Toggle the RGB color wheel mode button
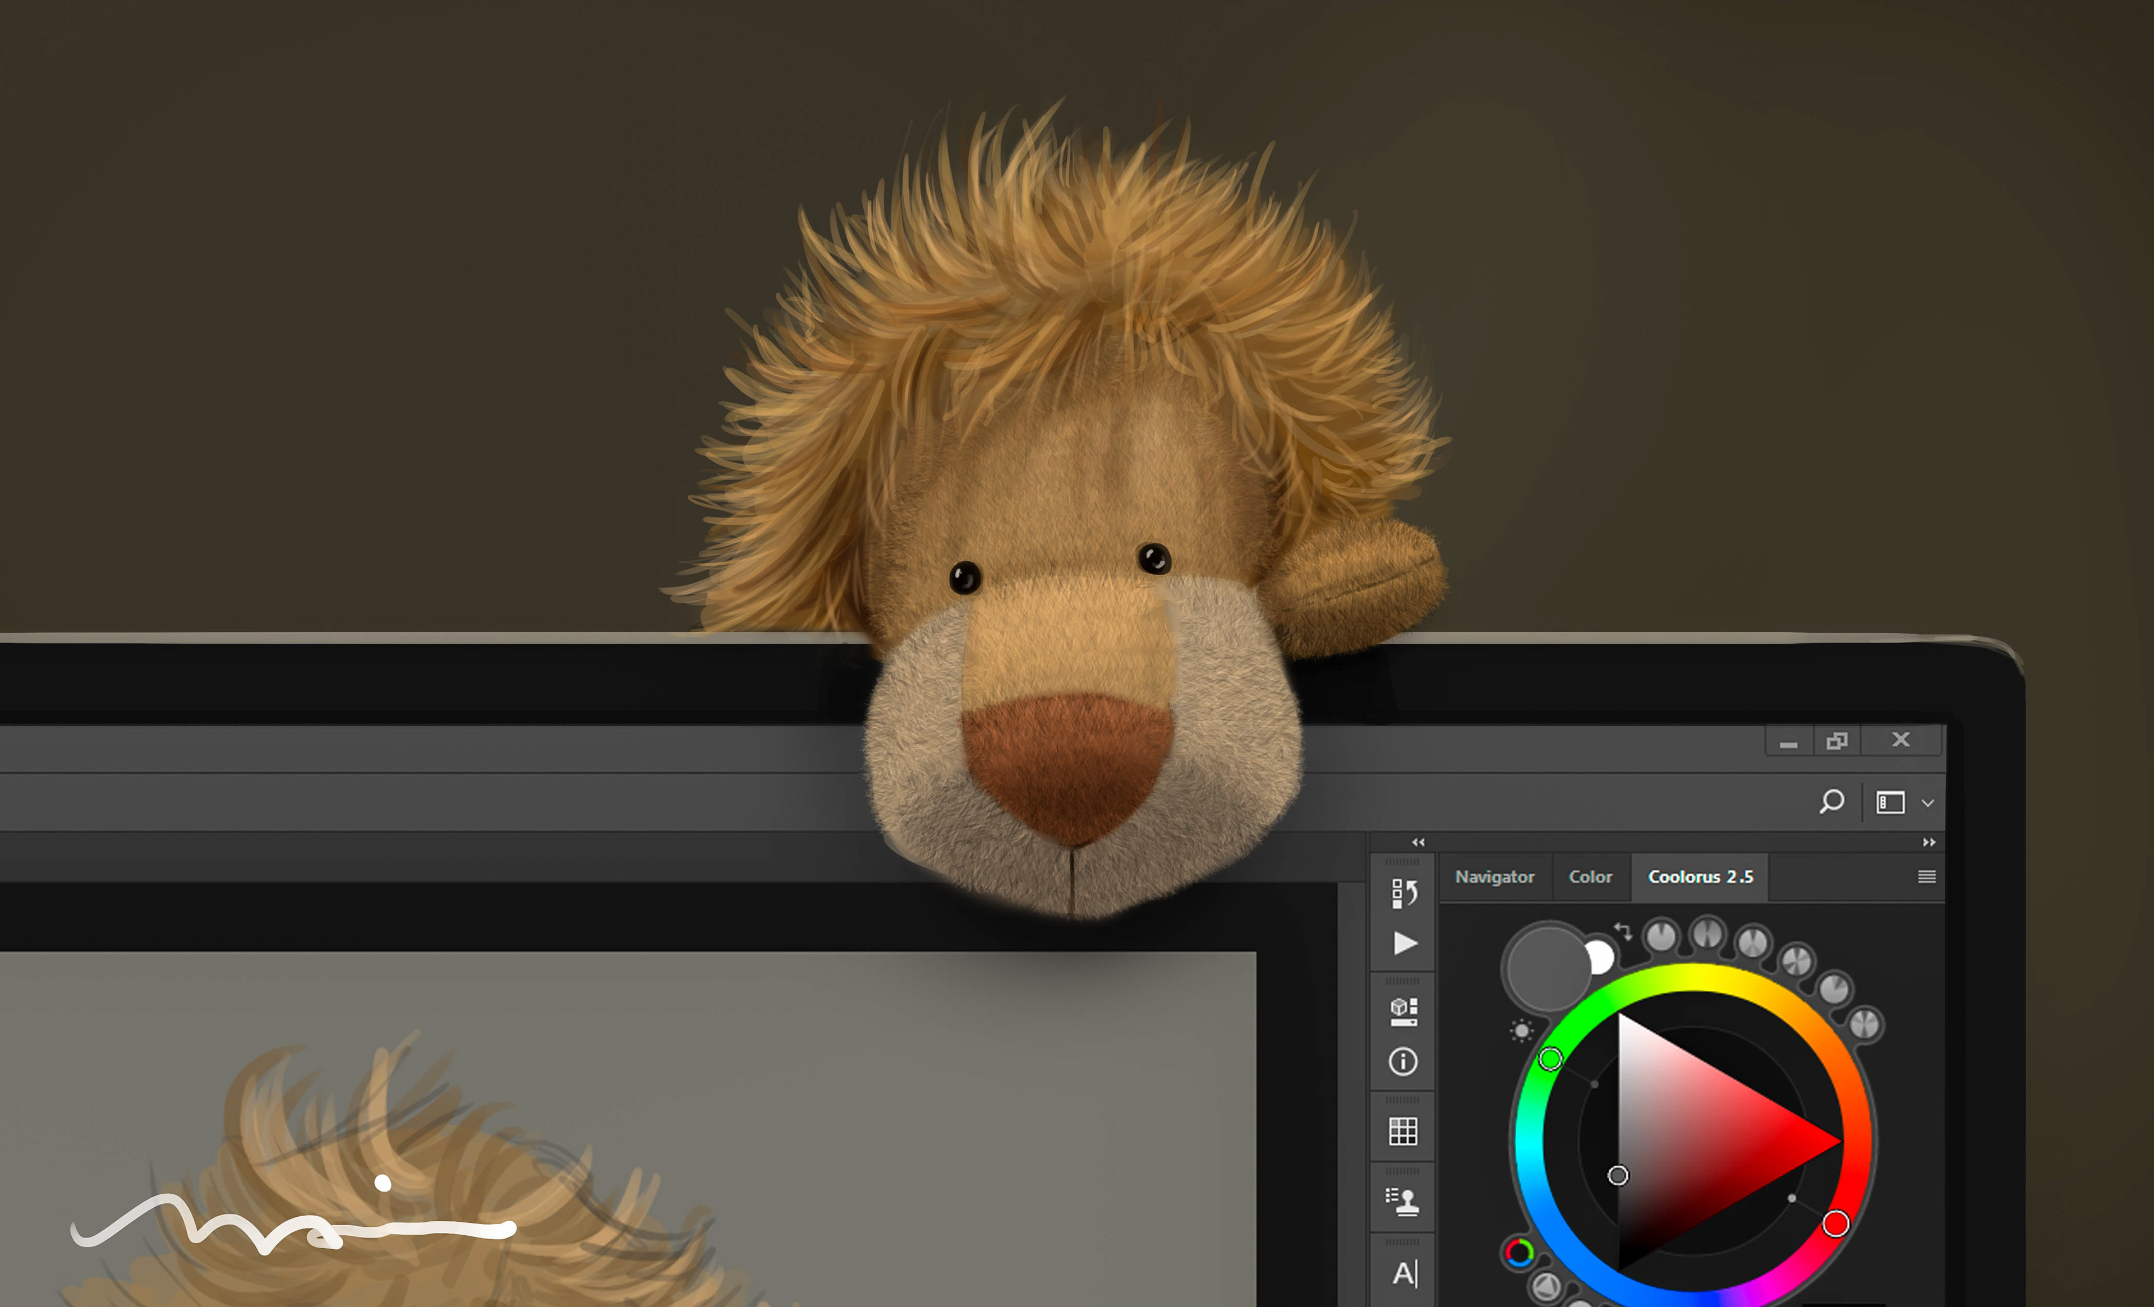Image resolution: width=2154 pixels, height=1307 pixels. click(1520, 1253)
